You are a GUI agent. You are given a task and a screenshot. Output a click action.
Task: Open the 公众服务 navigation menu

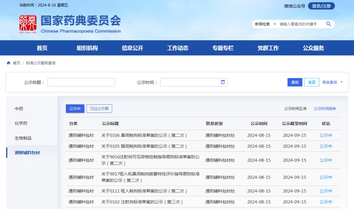[313, 48]
